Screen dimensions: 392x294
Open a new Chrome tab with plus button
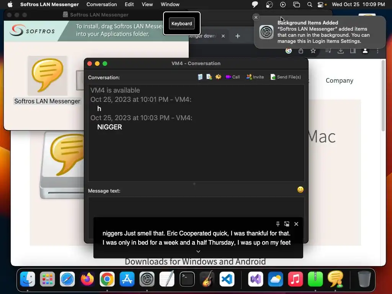[238, 36]
